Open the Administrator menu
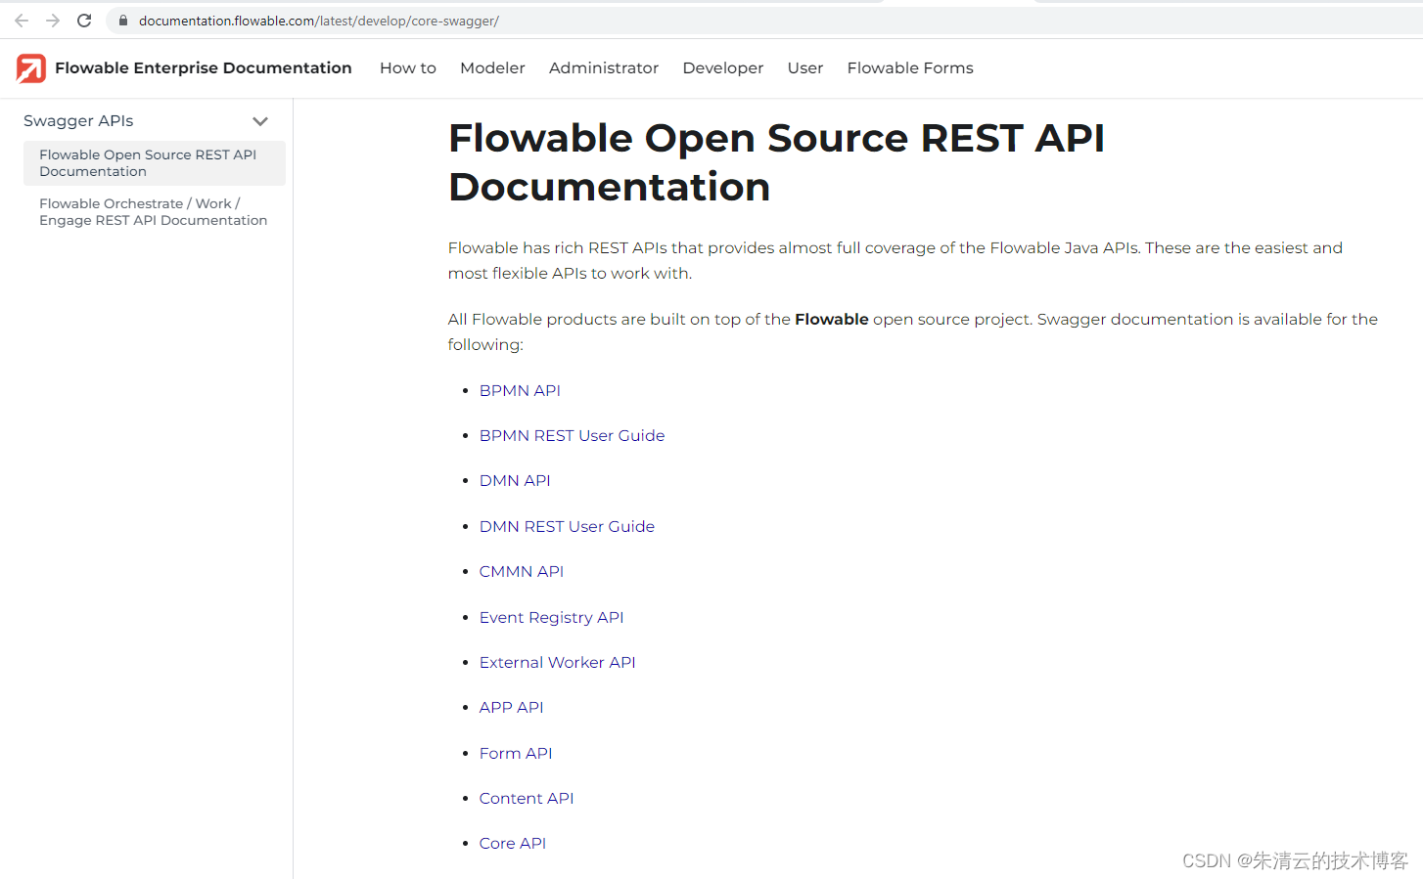The width and height of the screenshot is (1423, 879). (604, 67)
